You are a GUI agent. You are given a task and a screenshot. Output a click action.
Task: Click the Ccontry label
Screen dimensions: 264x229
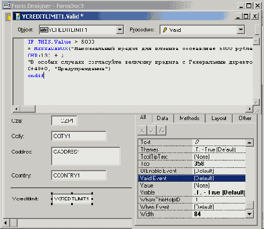pos(21,175)
